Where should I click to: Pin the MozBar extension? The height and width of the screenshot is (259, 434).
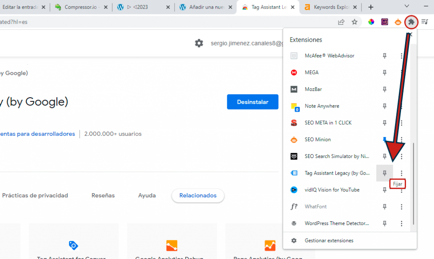point(384,89)
